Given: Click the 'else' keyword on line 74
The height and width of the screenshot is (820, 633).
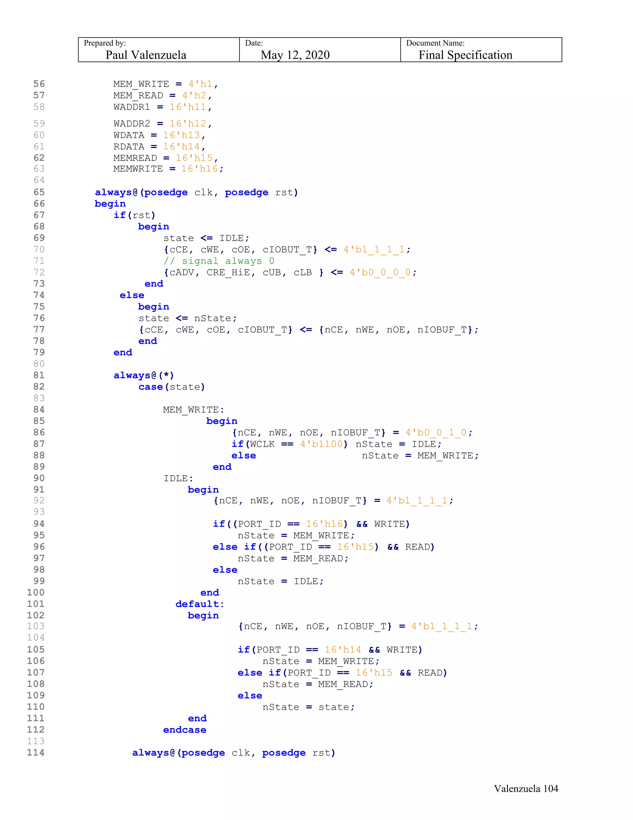Looking at the screenshot, I should (132, 296).
